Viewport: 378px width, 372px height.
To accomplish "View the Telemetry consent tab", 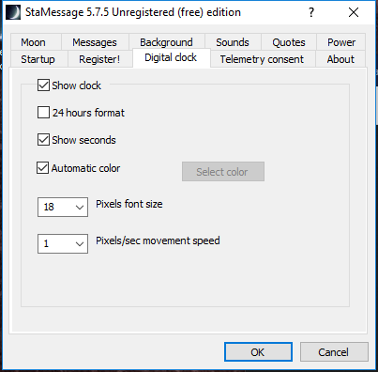I will pos(262,59).
